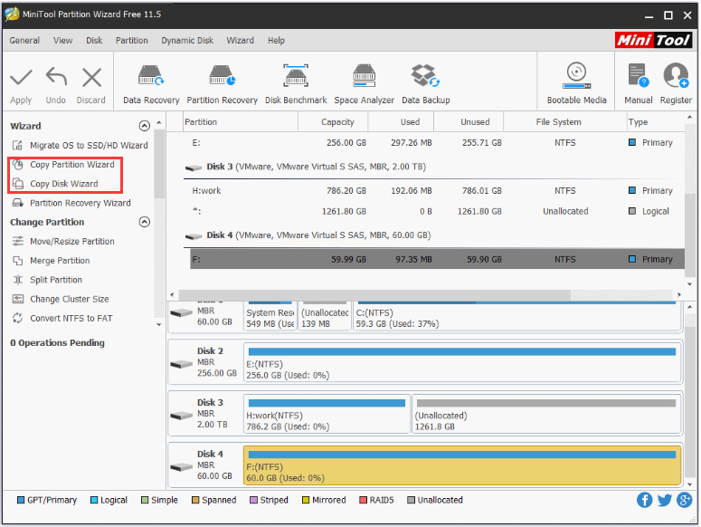Select the F: partition row
The width and height of the screenshot is (701, 527).
(x=437, y=259)
